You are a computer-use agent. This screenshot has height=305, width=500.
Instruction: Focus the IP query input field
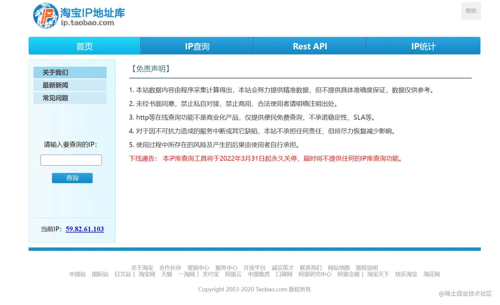point(71,160)
